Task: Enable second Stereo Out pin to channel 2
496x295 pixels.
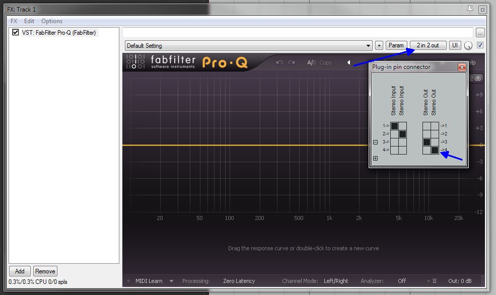Action: click(x=435, y=134)
